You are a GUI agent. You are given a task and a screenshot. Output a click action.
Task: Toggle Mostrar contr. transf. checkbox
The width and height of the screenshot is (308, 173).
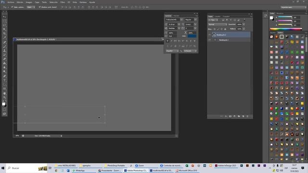[x=39, y=7]
